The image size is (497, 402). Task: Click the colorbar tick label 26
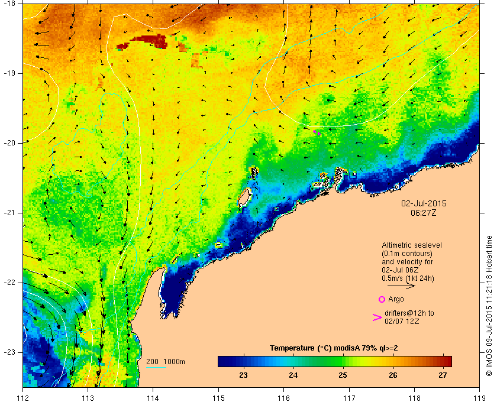click(393, 375)
